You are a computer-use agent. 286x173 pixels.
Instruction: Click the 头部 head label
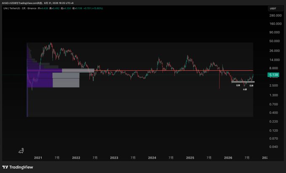tap(245, 89)
